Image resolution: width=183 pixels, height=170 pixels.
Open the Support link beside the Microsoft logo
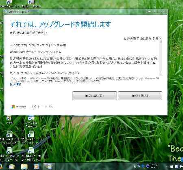pos(35,107)
